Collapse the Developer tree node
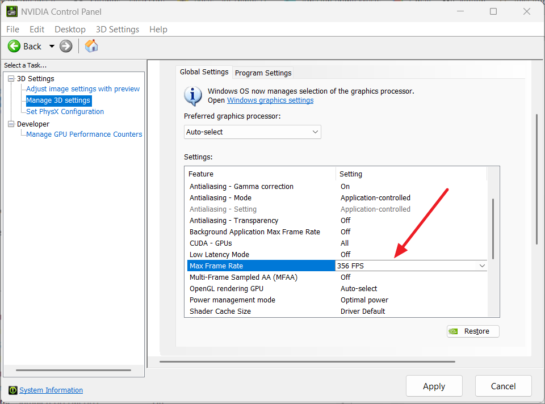Image resolution: width=545 pixels, height=404 pixels. (11, 124)
